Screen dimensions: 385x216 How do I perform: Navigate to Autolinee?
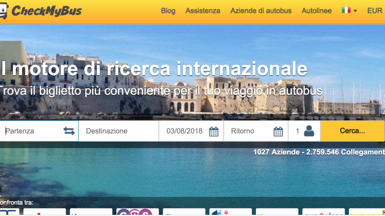coord(316,11)
